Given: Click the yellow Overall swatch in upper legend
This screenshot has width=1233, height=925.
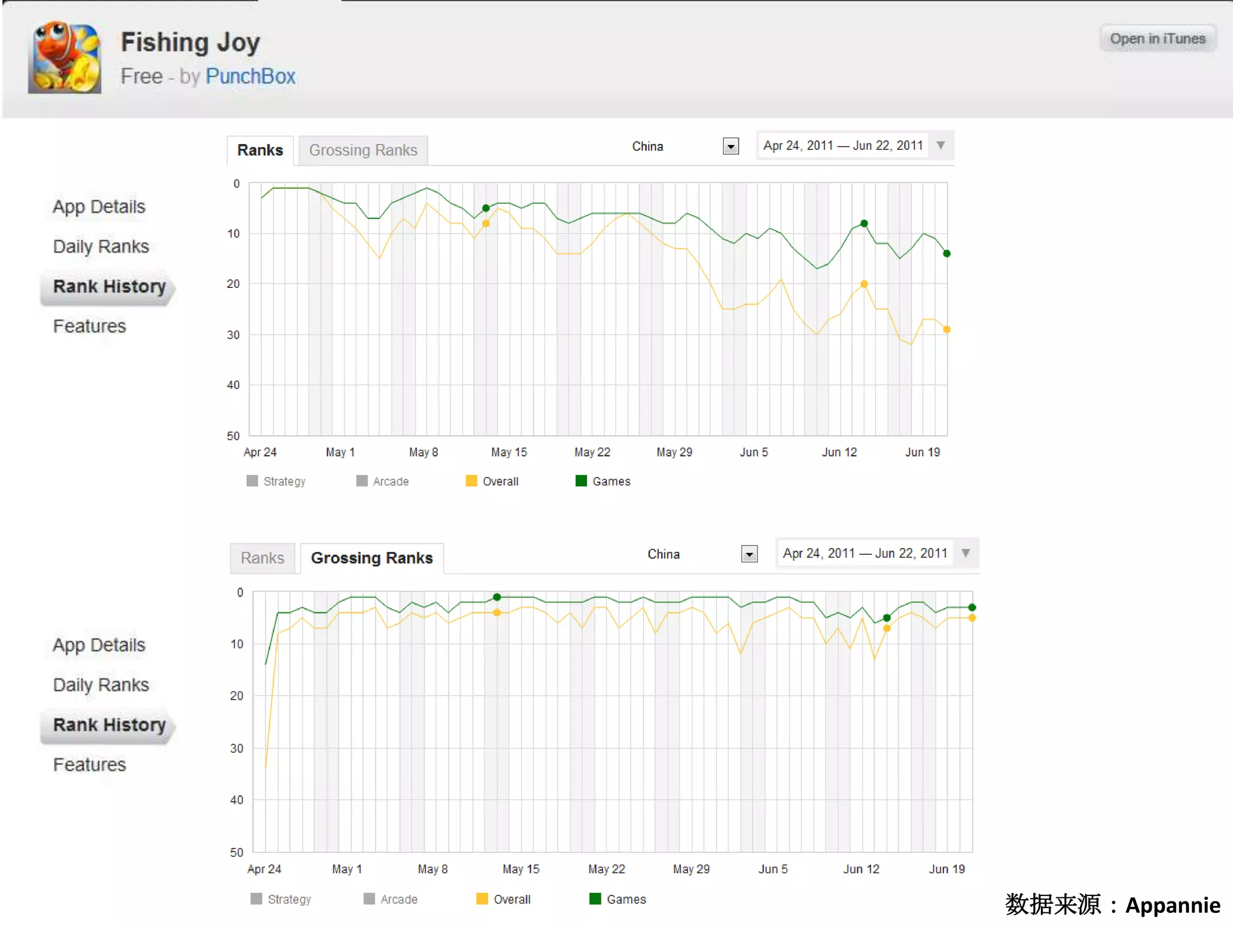Looking at the screenshot, I should (x=471, y=481).
